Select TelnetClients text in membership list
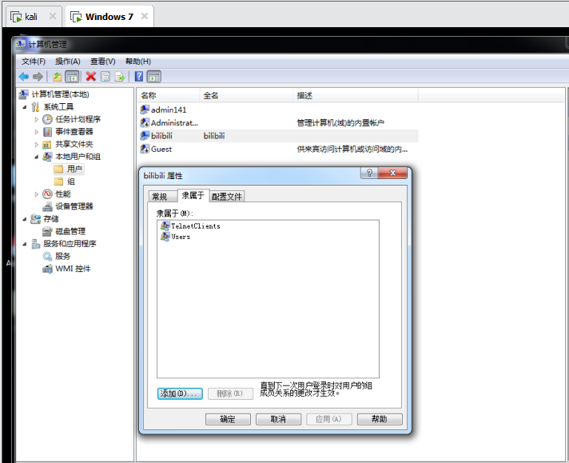The image size is (569, 463). click(x=196, y=226)
